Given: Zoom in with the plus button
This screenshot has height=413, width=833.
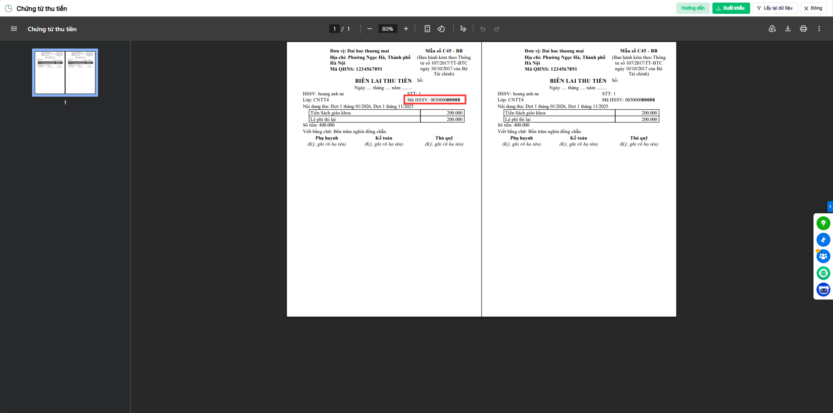Looking at the screenshot, I should pyautogui.click(x=406, y=29).
